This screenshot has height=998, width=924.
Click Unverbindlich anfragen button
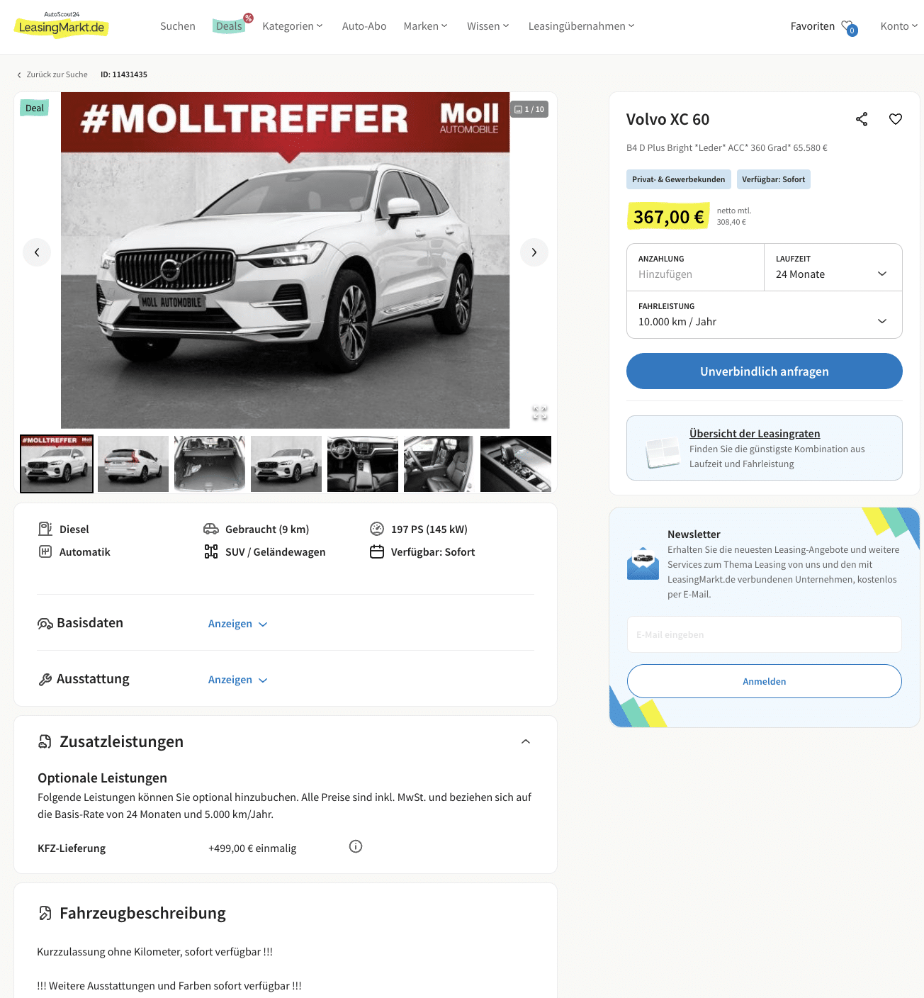coord(765,371)
